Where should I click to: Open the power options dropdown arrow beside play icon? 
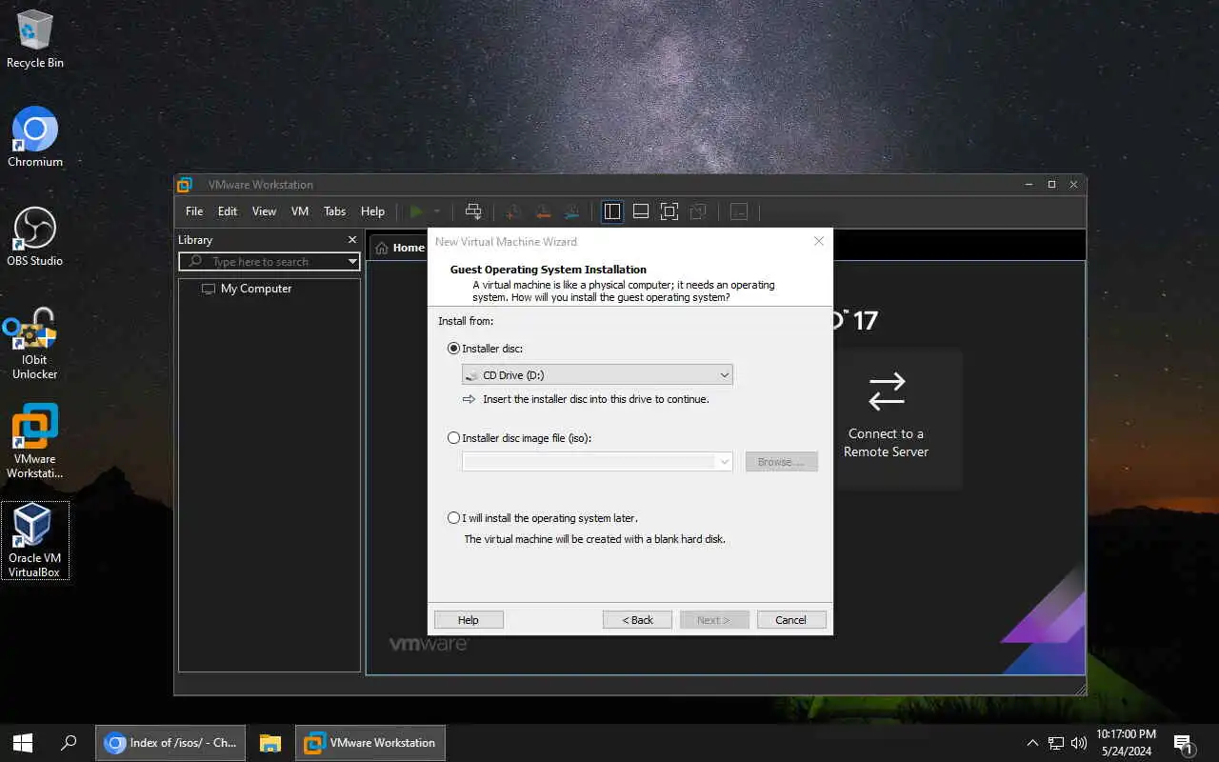pyautogui.click(x=437, y=211)
